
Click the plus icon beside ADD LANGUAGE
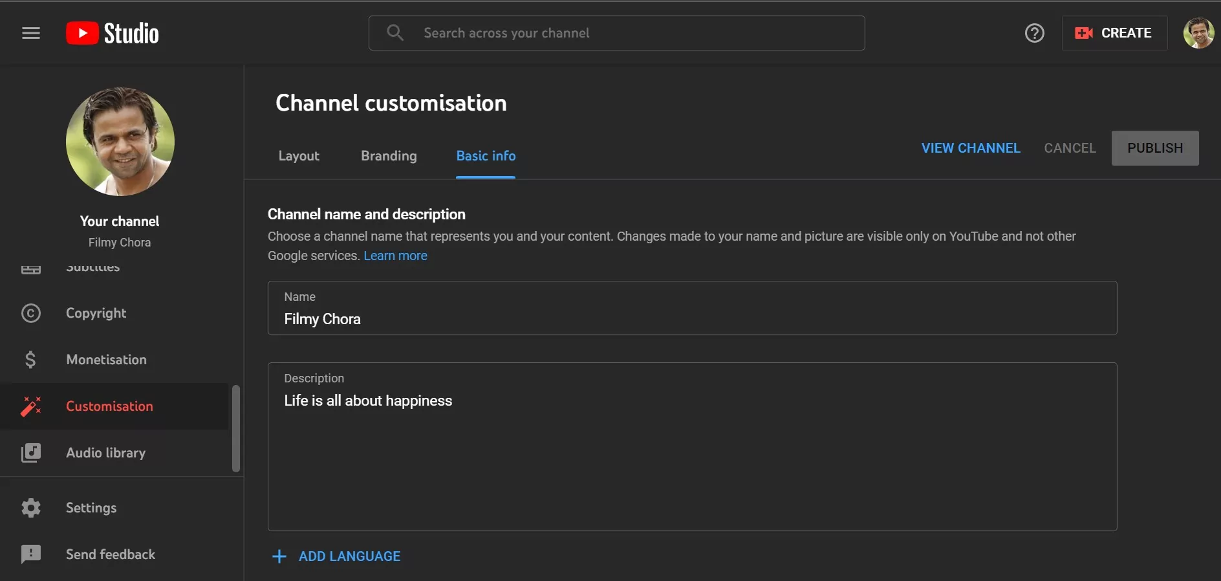click(x=279, y=556)
